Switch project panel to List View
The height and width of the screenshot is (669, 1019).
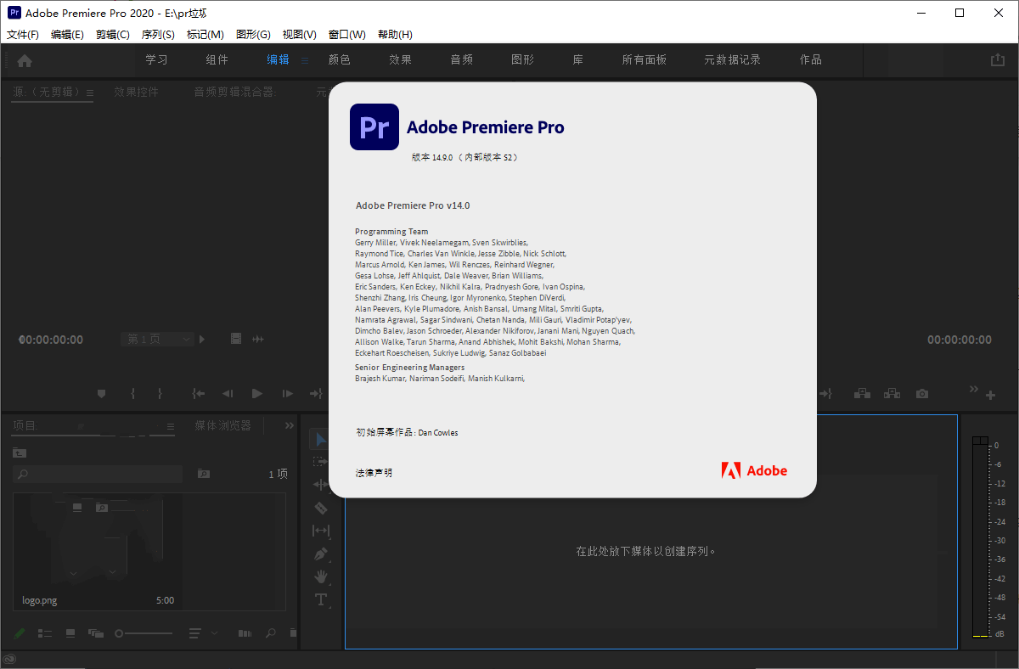tap(45, 633)
